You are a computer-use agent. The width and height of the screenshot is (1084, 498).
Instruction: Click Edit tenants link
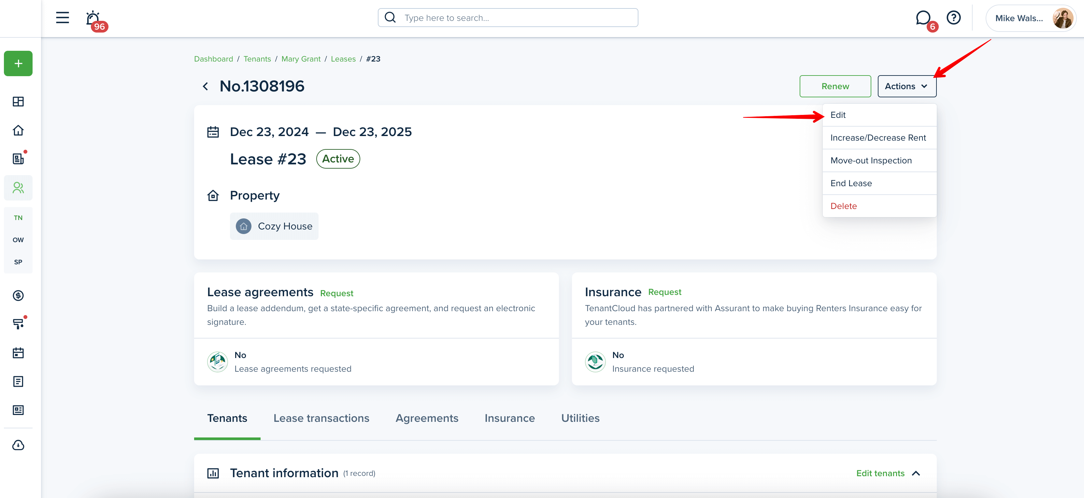(880, 473)
